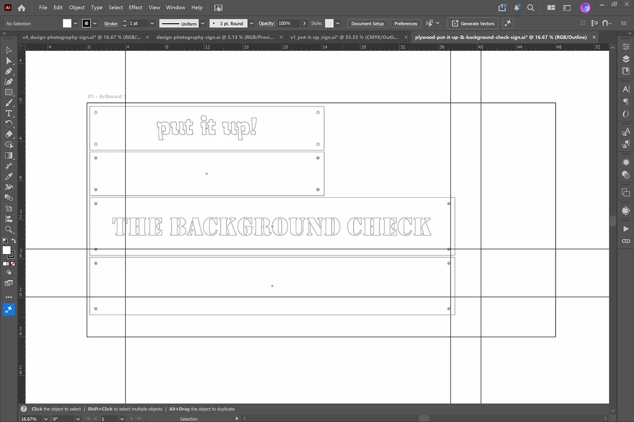Screen dimensions: 634x422
Task: Switch to design-photography-sign.ai tab
Action: 215,37
